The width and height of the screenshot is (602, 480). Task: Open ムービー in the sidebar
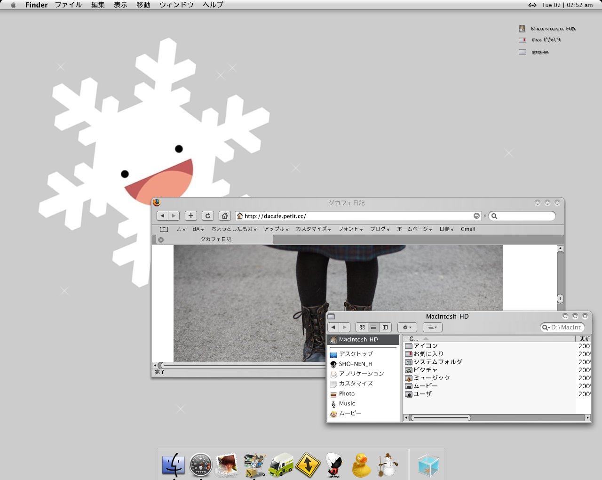point(350,413)
